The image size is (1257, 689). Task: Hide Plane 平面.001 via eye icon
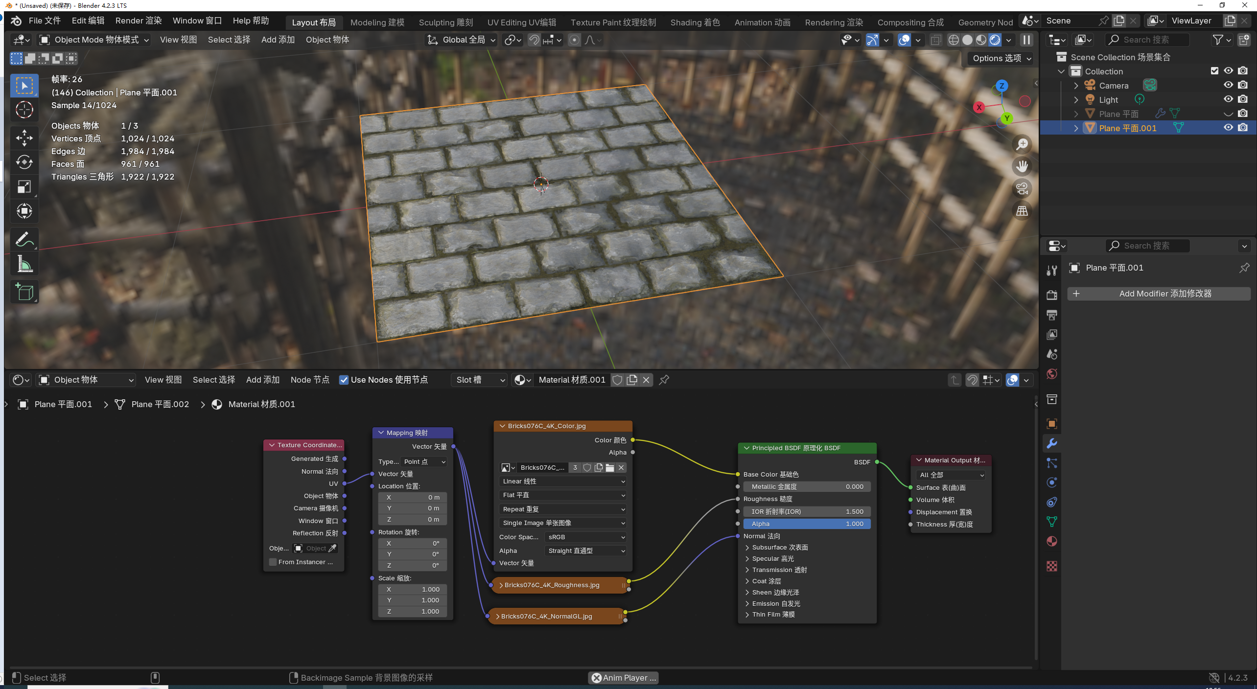pyautogui.click(x=1229, y=128)
